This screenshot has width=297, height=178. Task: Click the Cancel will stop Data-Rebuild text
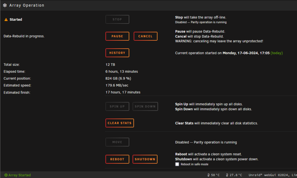pos(200,36)
